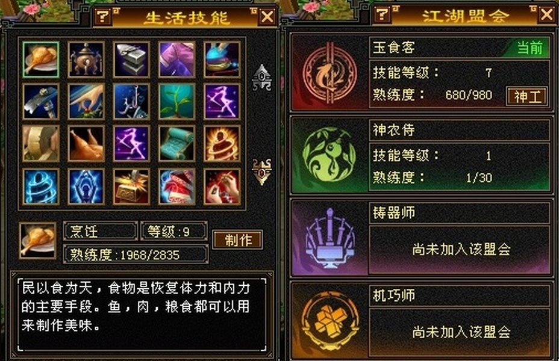Select the green seedling planting skill icon
The image size is (559, 361).
(x=177, y=102)
